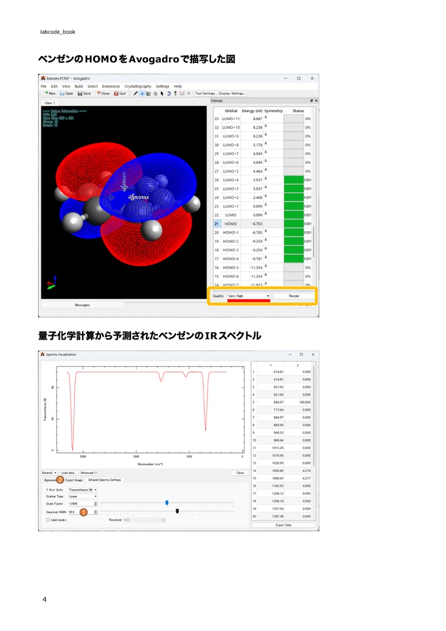This screenshot has width=446, height=631.
Task: Open the Scaling Type Linear dropdown
Action: [x=83, y=496]
